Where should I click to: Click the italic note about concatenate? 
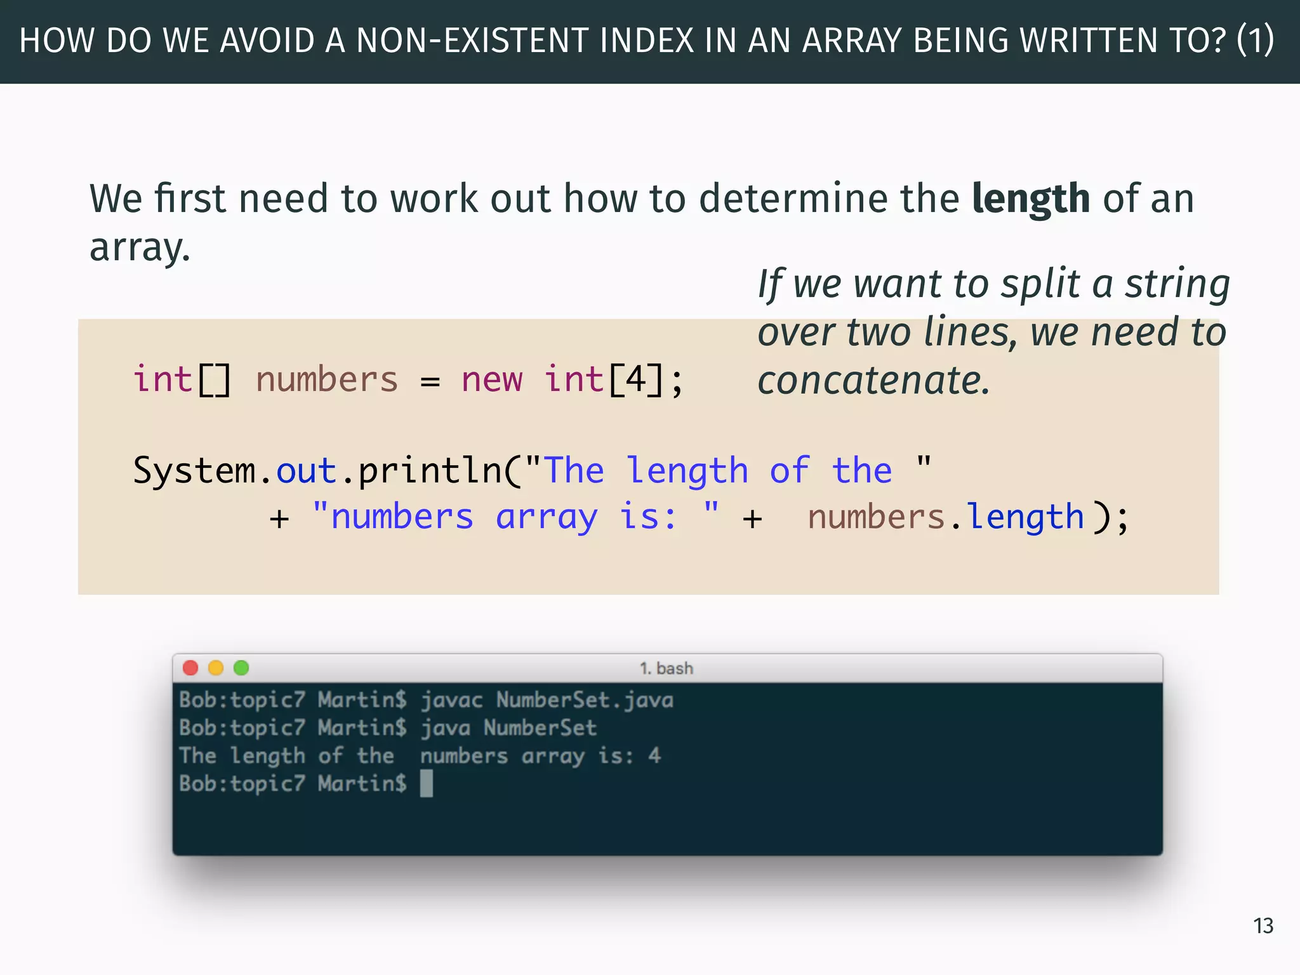coord(994,331)
